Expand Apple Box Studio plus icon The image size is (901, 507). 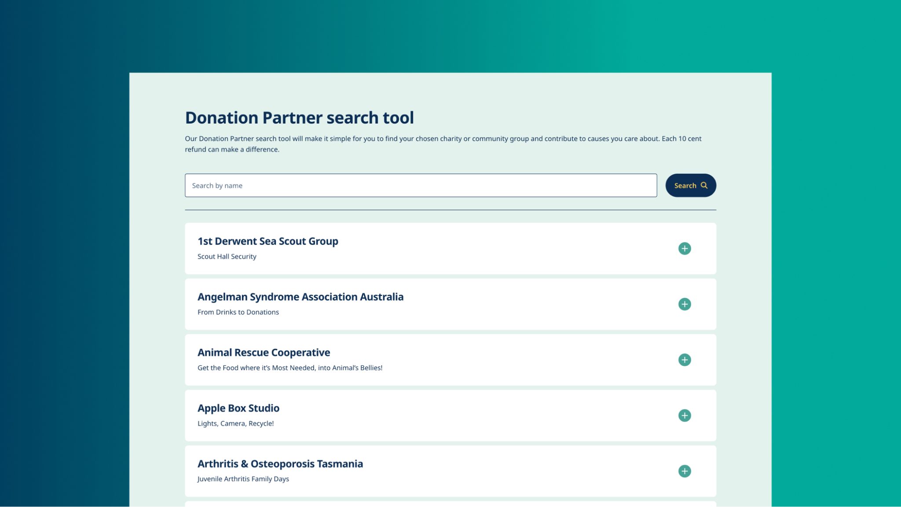tap(684, 416)
